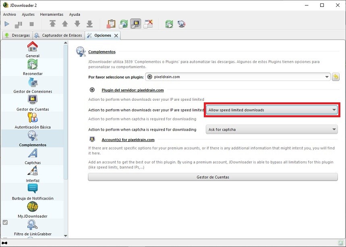Close the Opciones tab
This screenshot has width=346, height=247.
pyautogui.click(x=116, y=35)
